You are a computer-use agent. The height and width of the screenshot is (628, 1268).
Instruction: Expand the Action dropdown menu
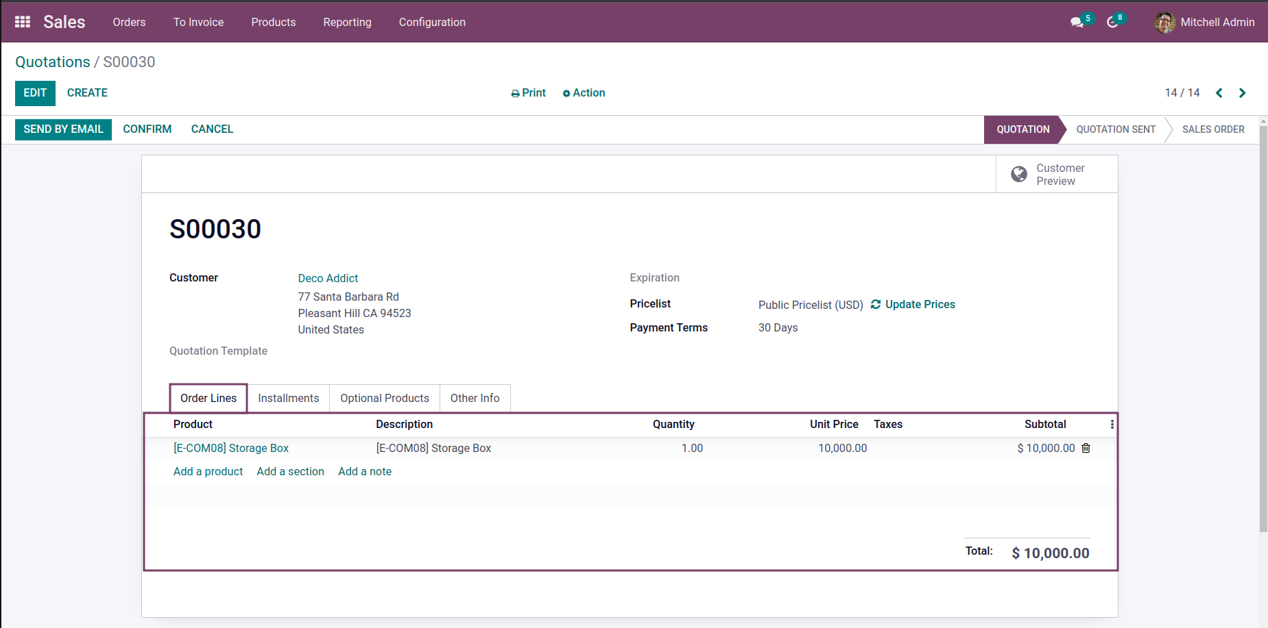(584, 93)
